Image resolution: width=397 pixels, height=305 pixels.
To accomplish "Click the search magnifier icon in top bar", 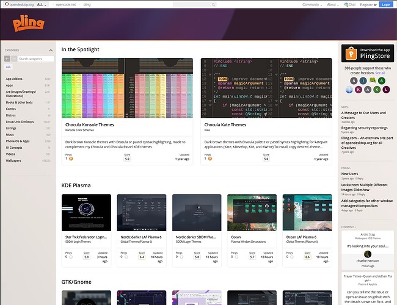I will (x=213, y=4).
